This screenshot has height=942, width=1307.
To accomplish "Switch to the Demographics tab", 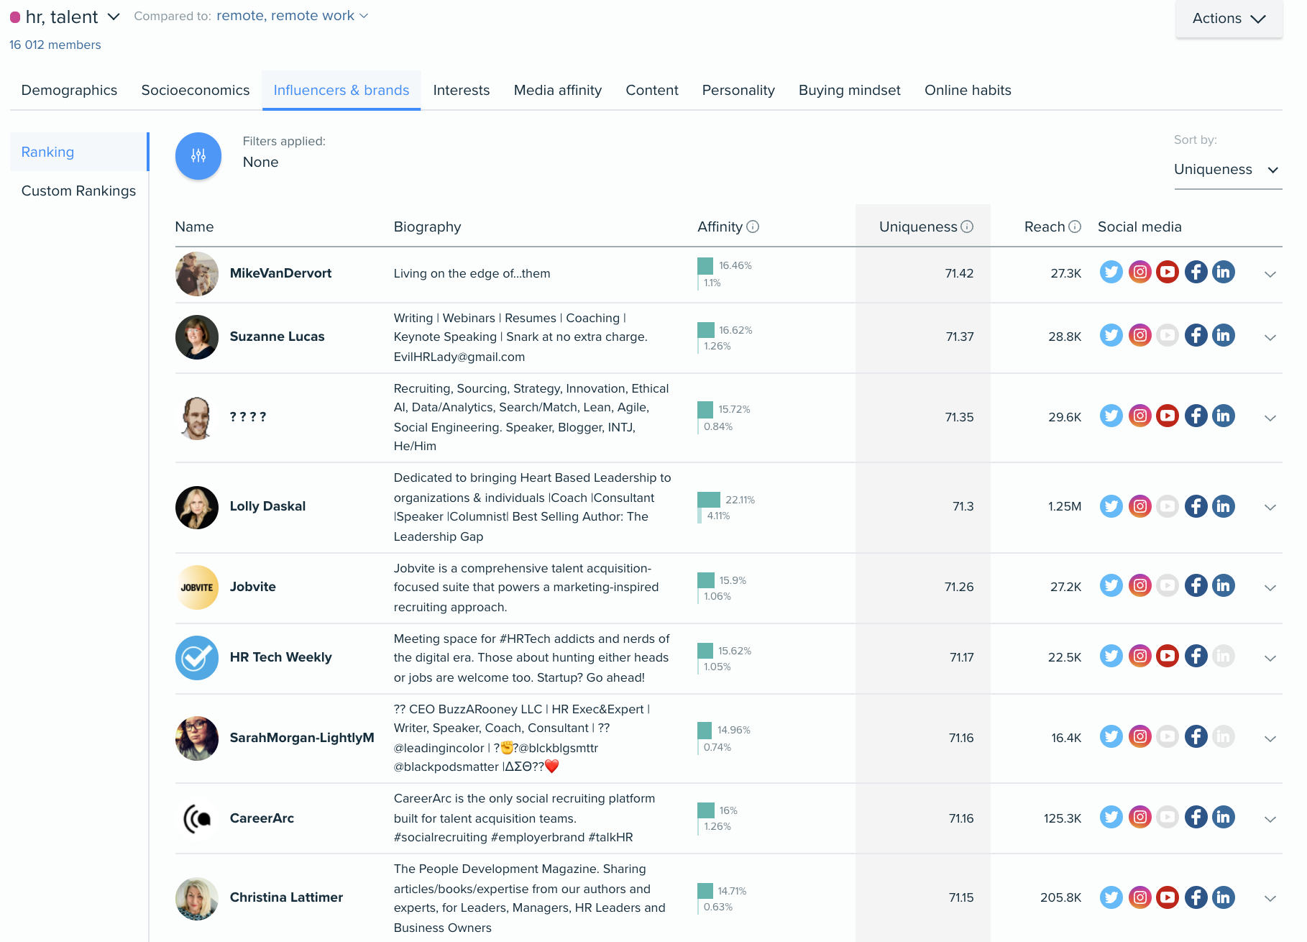I will pos(69,91).
